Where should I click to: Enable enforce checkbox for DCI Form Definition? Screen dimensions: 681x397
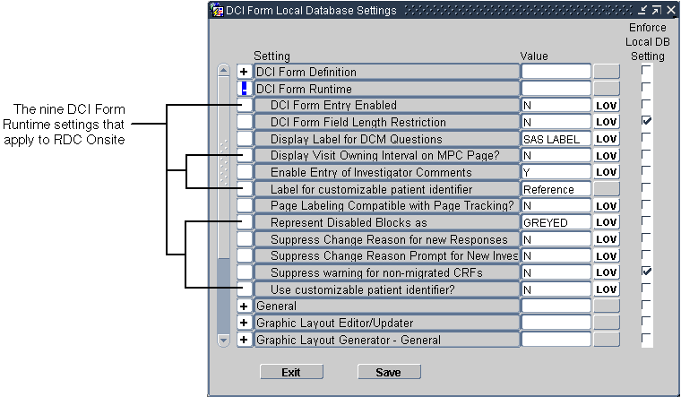click(646, 70)
